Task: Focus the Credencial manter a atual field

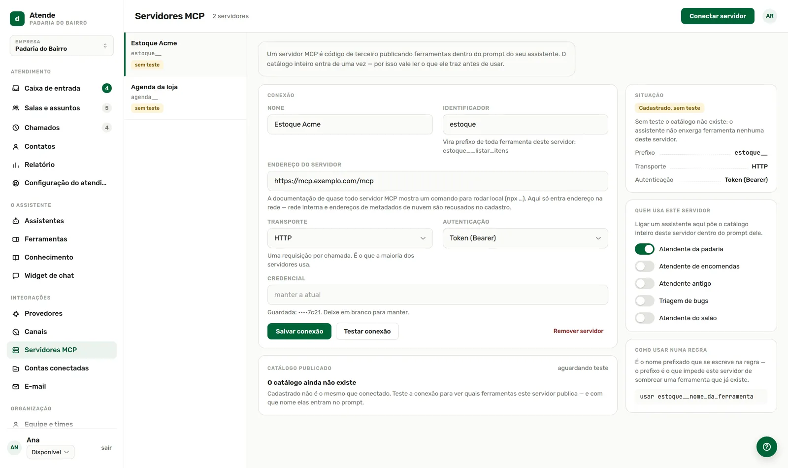Action: pos(437,295)
